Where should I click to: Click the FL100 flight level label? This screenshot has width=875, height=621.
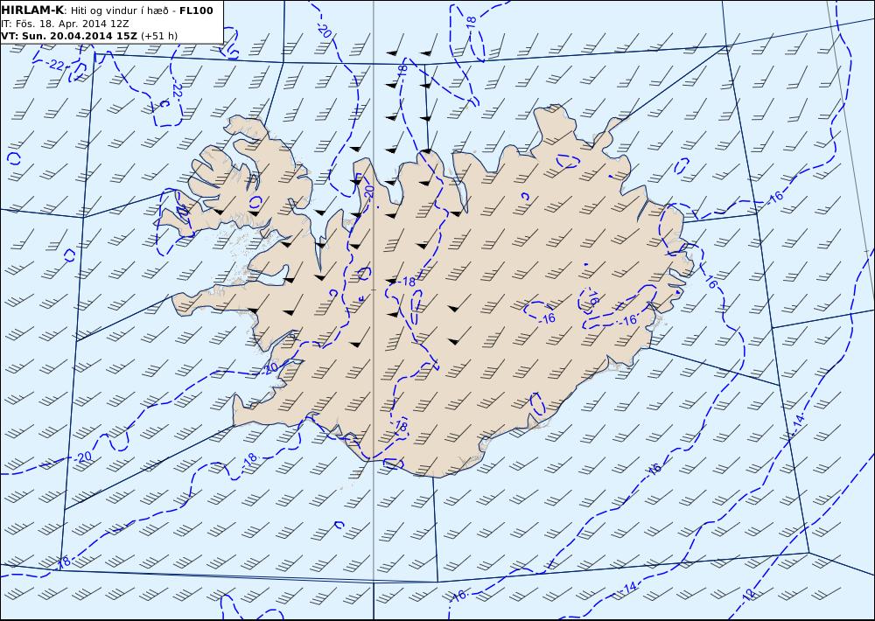click(196, 10)
